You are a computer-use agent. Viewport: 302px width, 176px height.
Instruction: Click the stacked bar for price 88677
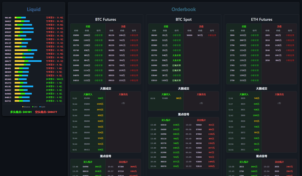(x=28, y=61)
